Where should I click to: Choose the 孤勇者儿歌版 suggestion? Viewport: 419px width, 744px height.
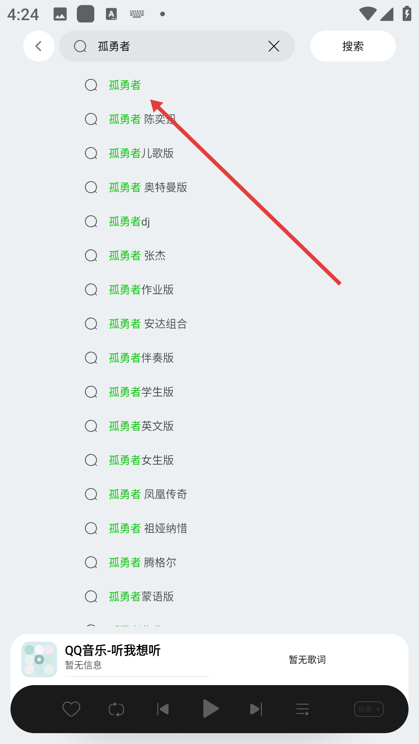[x=141, y=153]
